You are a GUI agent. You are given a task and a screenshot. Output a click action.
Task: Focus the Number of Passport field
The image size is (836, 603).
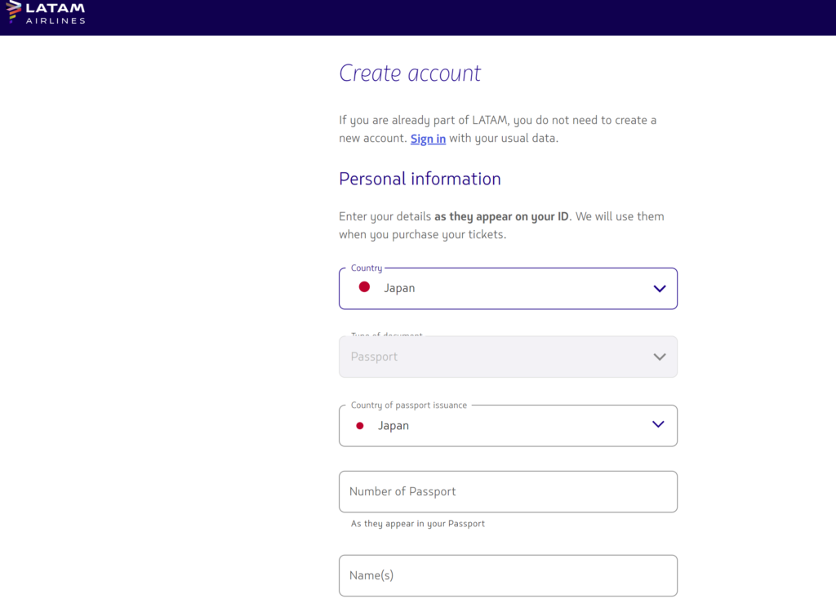[x=508, y=492]
